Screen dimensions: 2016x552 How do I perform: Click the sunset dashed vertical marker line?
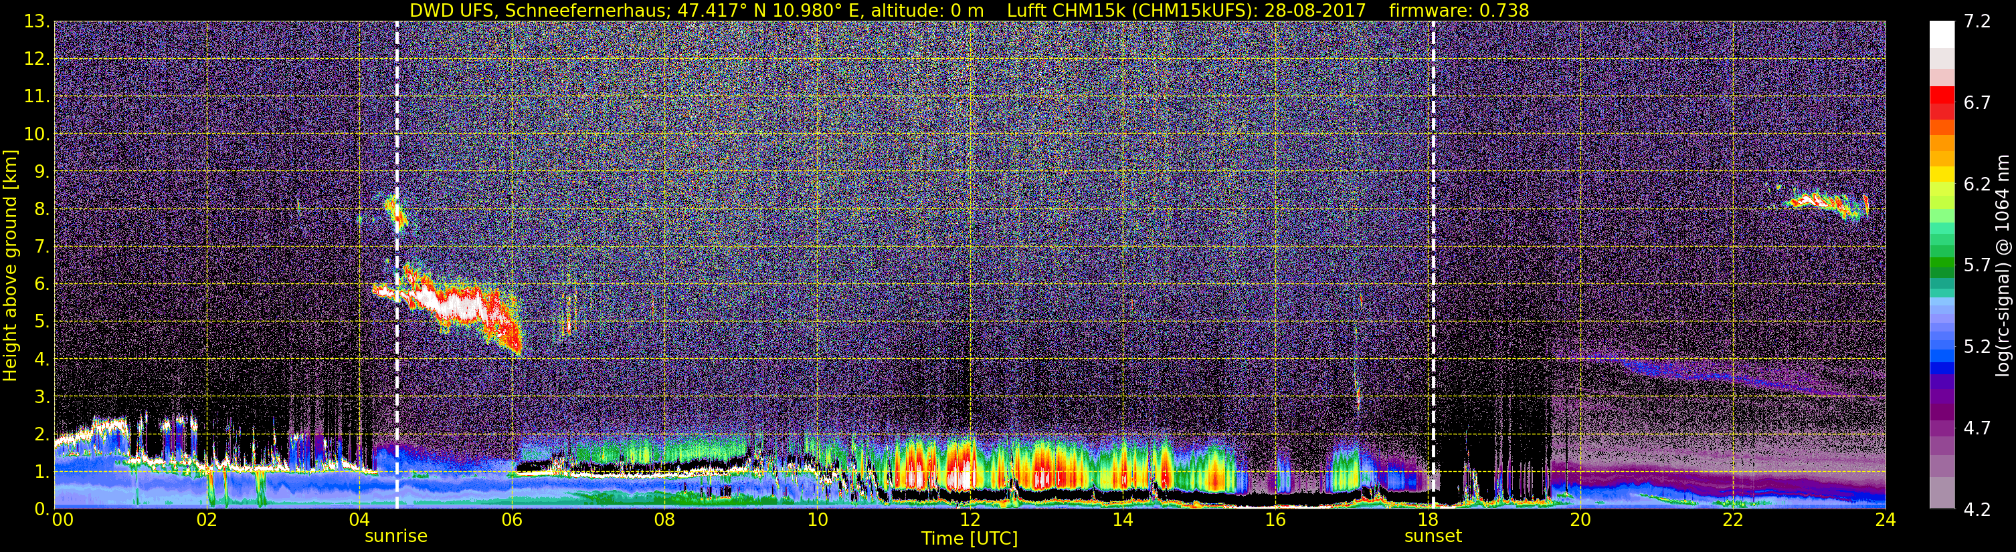[1433, 265]
